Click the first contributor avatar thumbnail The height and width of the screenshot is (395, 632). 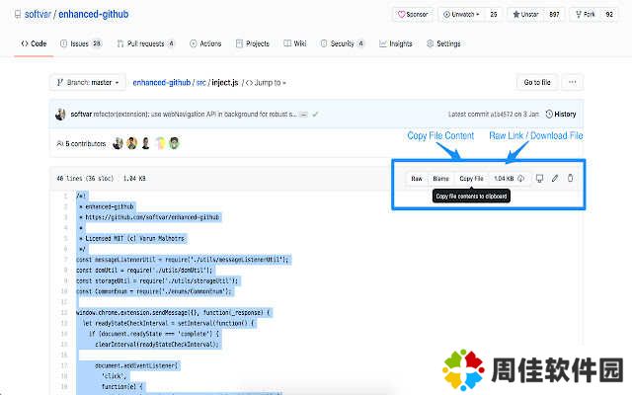118,143
